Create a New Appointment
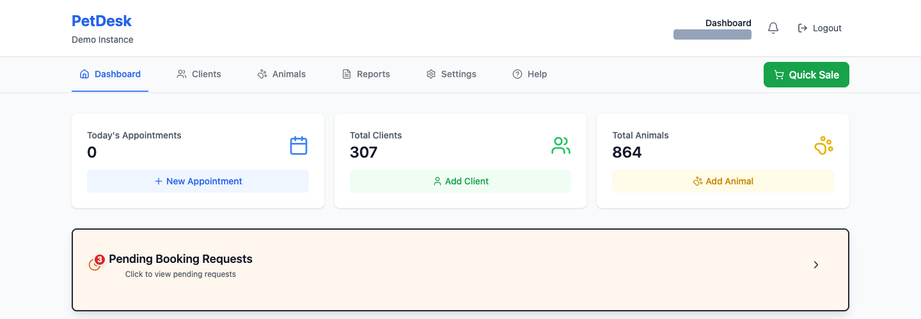Screen dimensions: 921x319 tap(198, 181)
